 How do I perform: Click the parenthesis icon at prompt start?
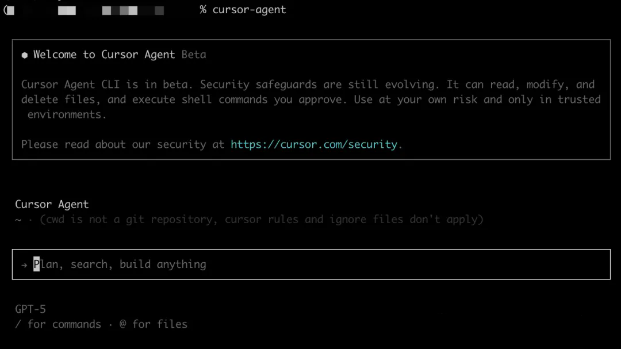(x=9, y=10)
